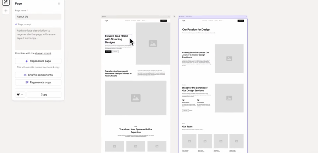Open the Webflow export format dropdown

20,94
